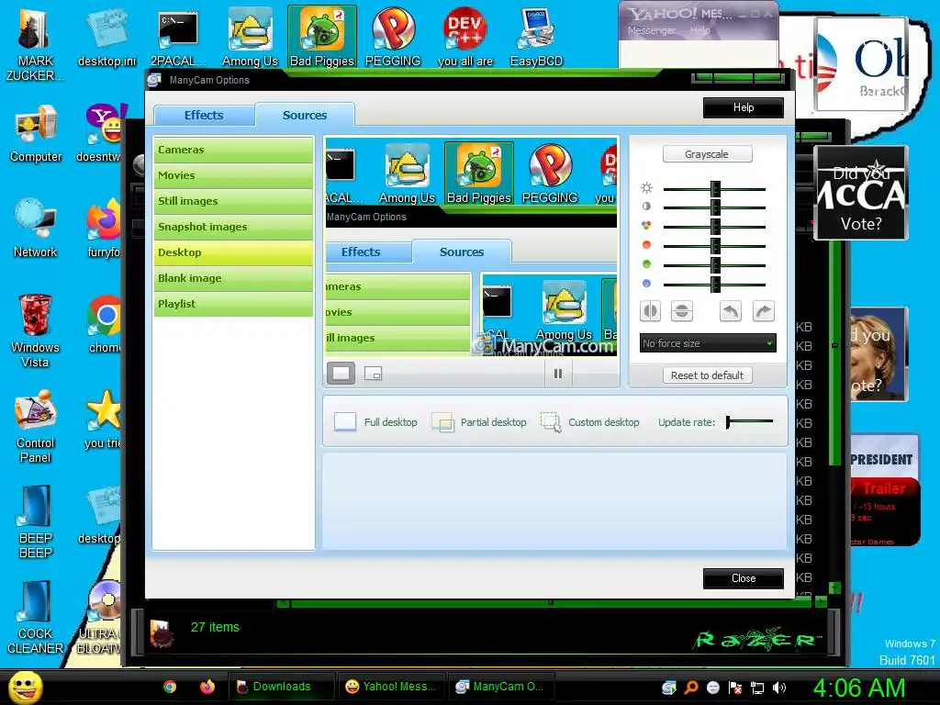Rotate the video clockwise
This screenshot has height=705, width=940.
click(763, 312)
